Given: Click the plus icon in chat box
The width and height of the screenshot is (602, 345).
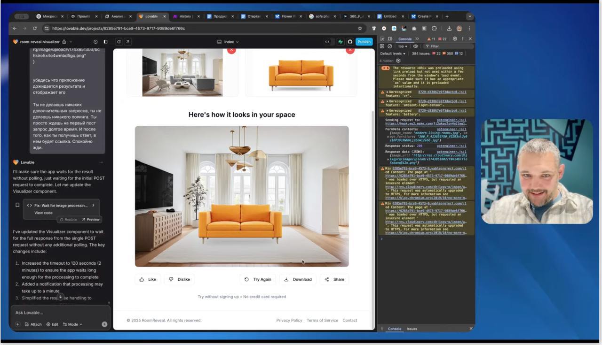Looking at the screenshot, I should coord(17,324).
